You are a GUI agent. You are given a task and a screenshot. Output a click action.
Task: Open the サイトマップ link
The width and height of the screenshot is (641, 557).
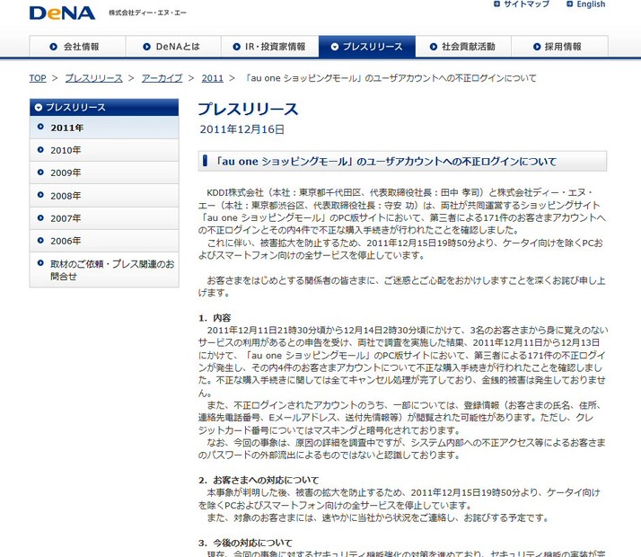(x=526, y=4)
